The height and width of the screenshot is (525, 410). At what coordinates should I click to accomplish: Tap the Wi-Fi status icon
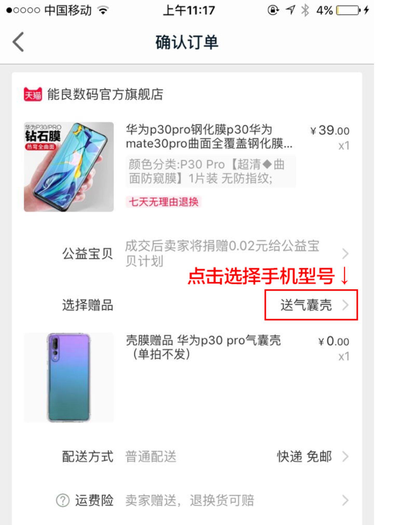click(103, 10)
